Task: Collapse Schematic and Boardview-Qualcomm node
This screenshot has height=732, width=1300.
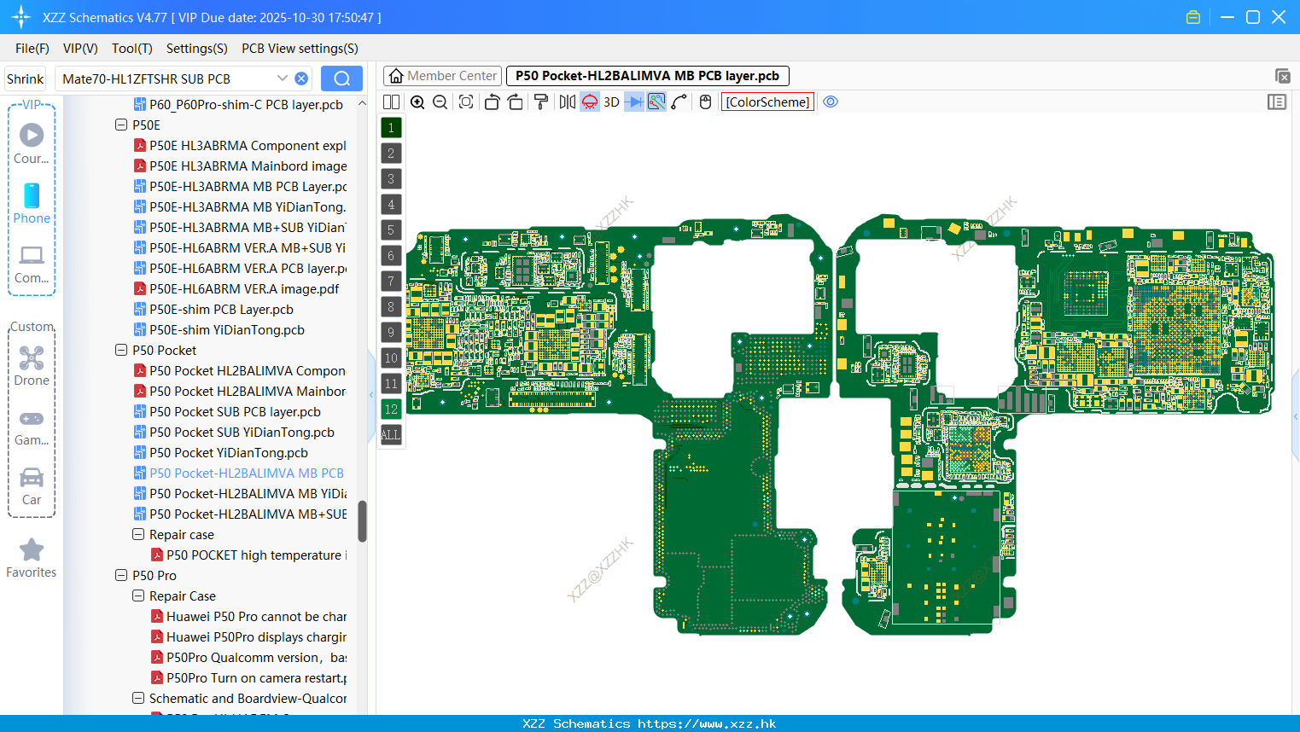Action: [x=138, y=698]
